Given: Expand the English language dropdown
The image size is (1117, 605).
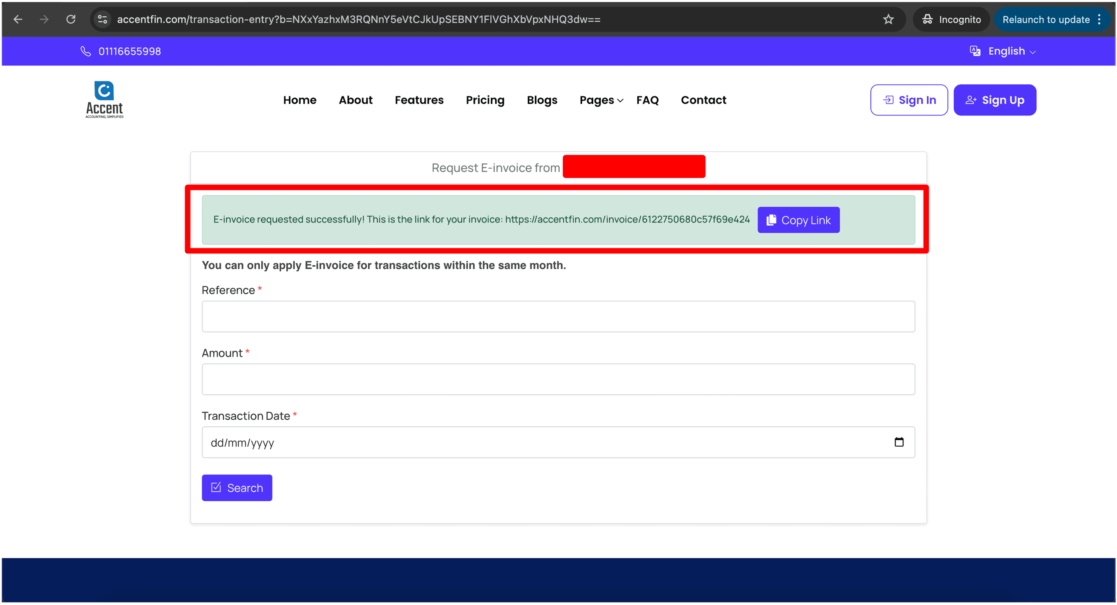Looking at the screenshot, I should (1003, 51).
